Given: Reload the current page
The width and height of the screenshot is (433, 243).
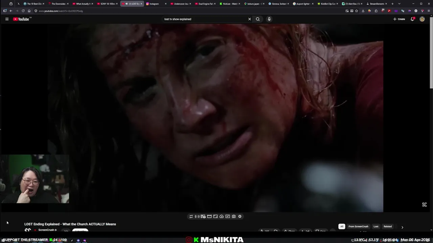Looking at the screenshot, I should click(23, 11).
